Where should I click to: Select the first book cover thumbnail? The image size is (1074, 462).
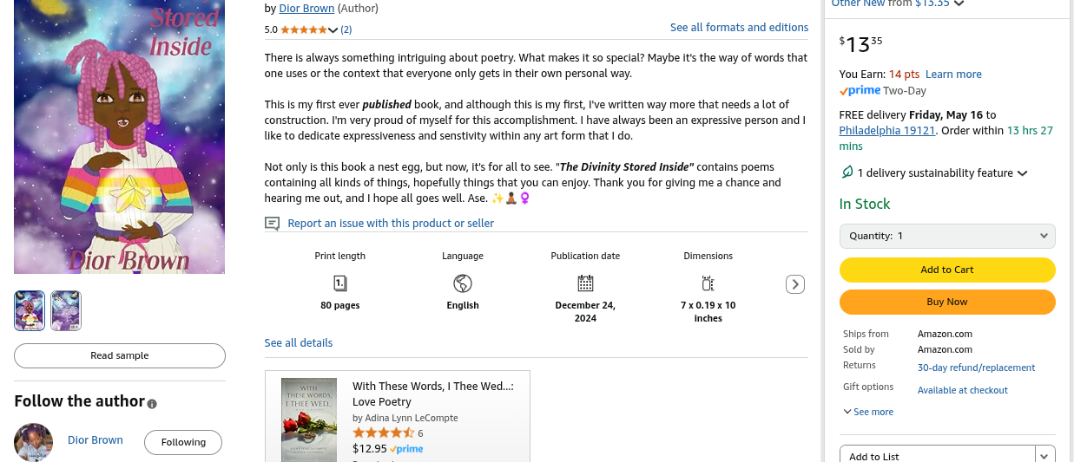point(30,310)
